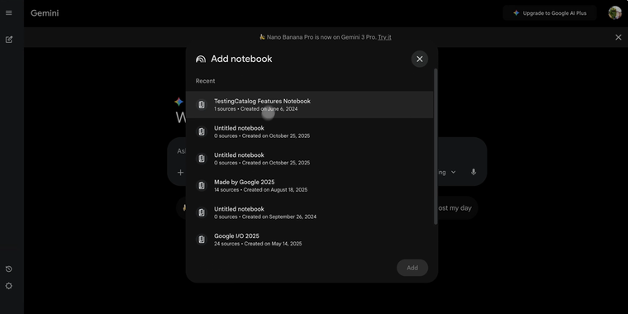Click '14 sources • Created on August 18, 2025'

[261, 190]
